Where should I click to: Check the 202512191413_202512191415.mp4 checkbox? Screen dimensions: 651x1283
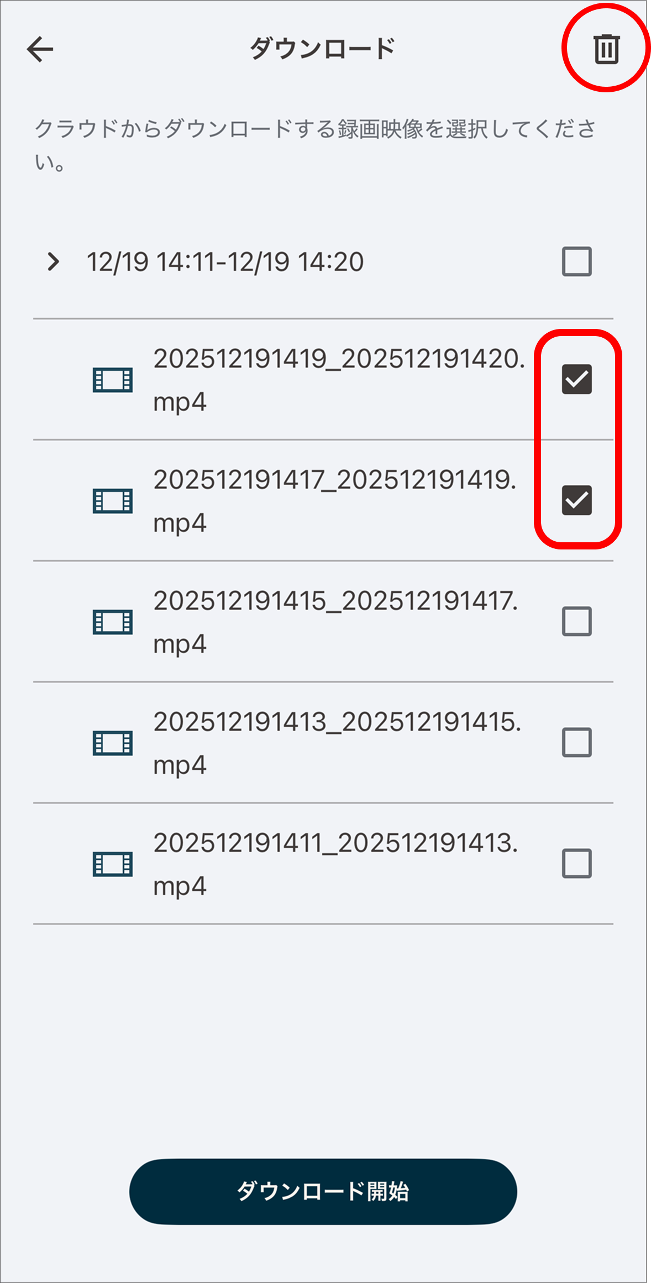coord(577,742)
